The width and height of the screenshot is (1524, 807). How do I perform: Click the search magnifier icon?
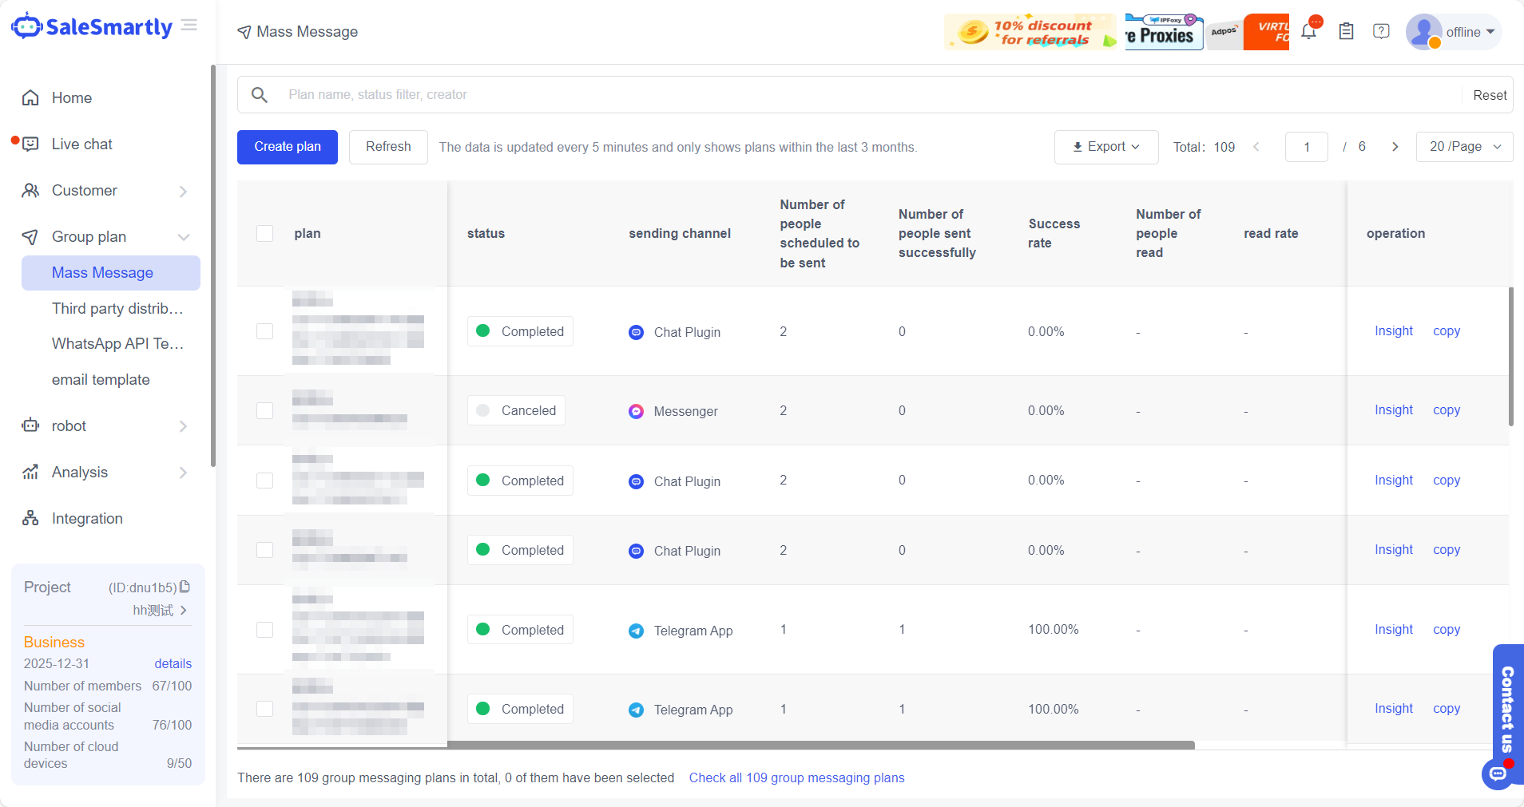pyautogui.click(x=260, y=95)
